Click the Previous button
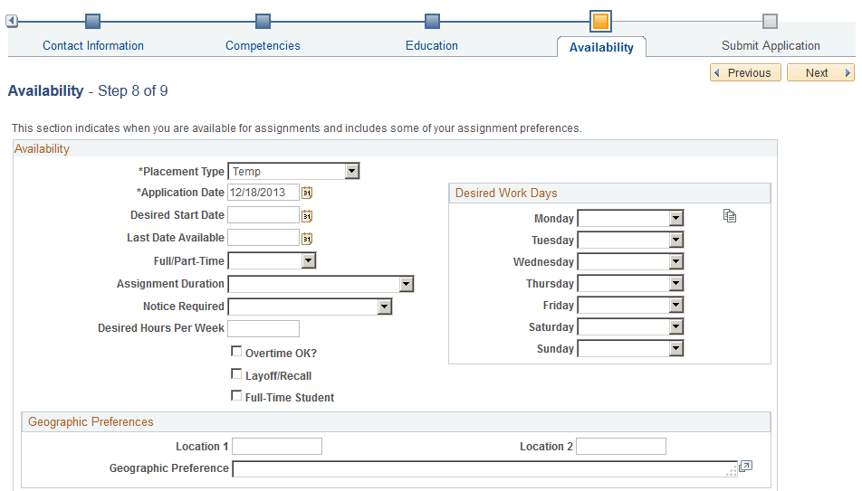The height and width of the screenshot is (491, 862). point(745,72)
